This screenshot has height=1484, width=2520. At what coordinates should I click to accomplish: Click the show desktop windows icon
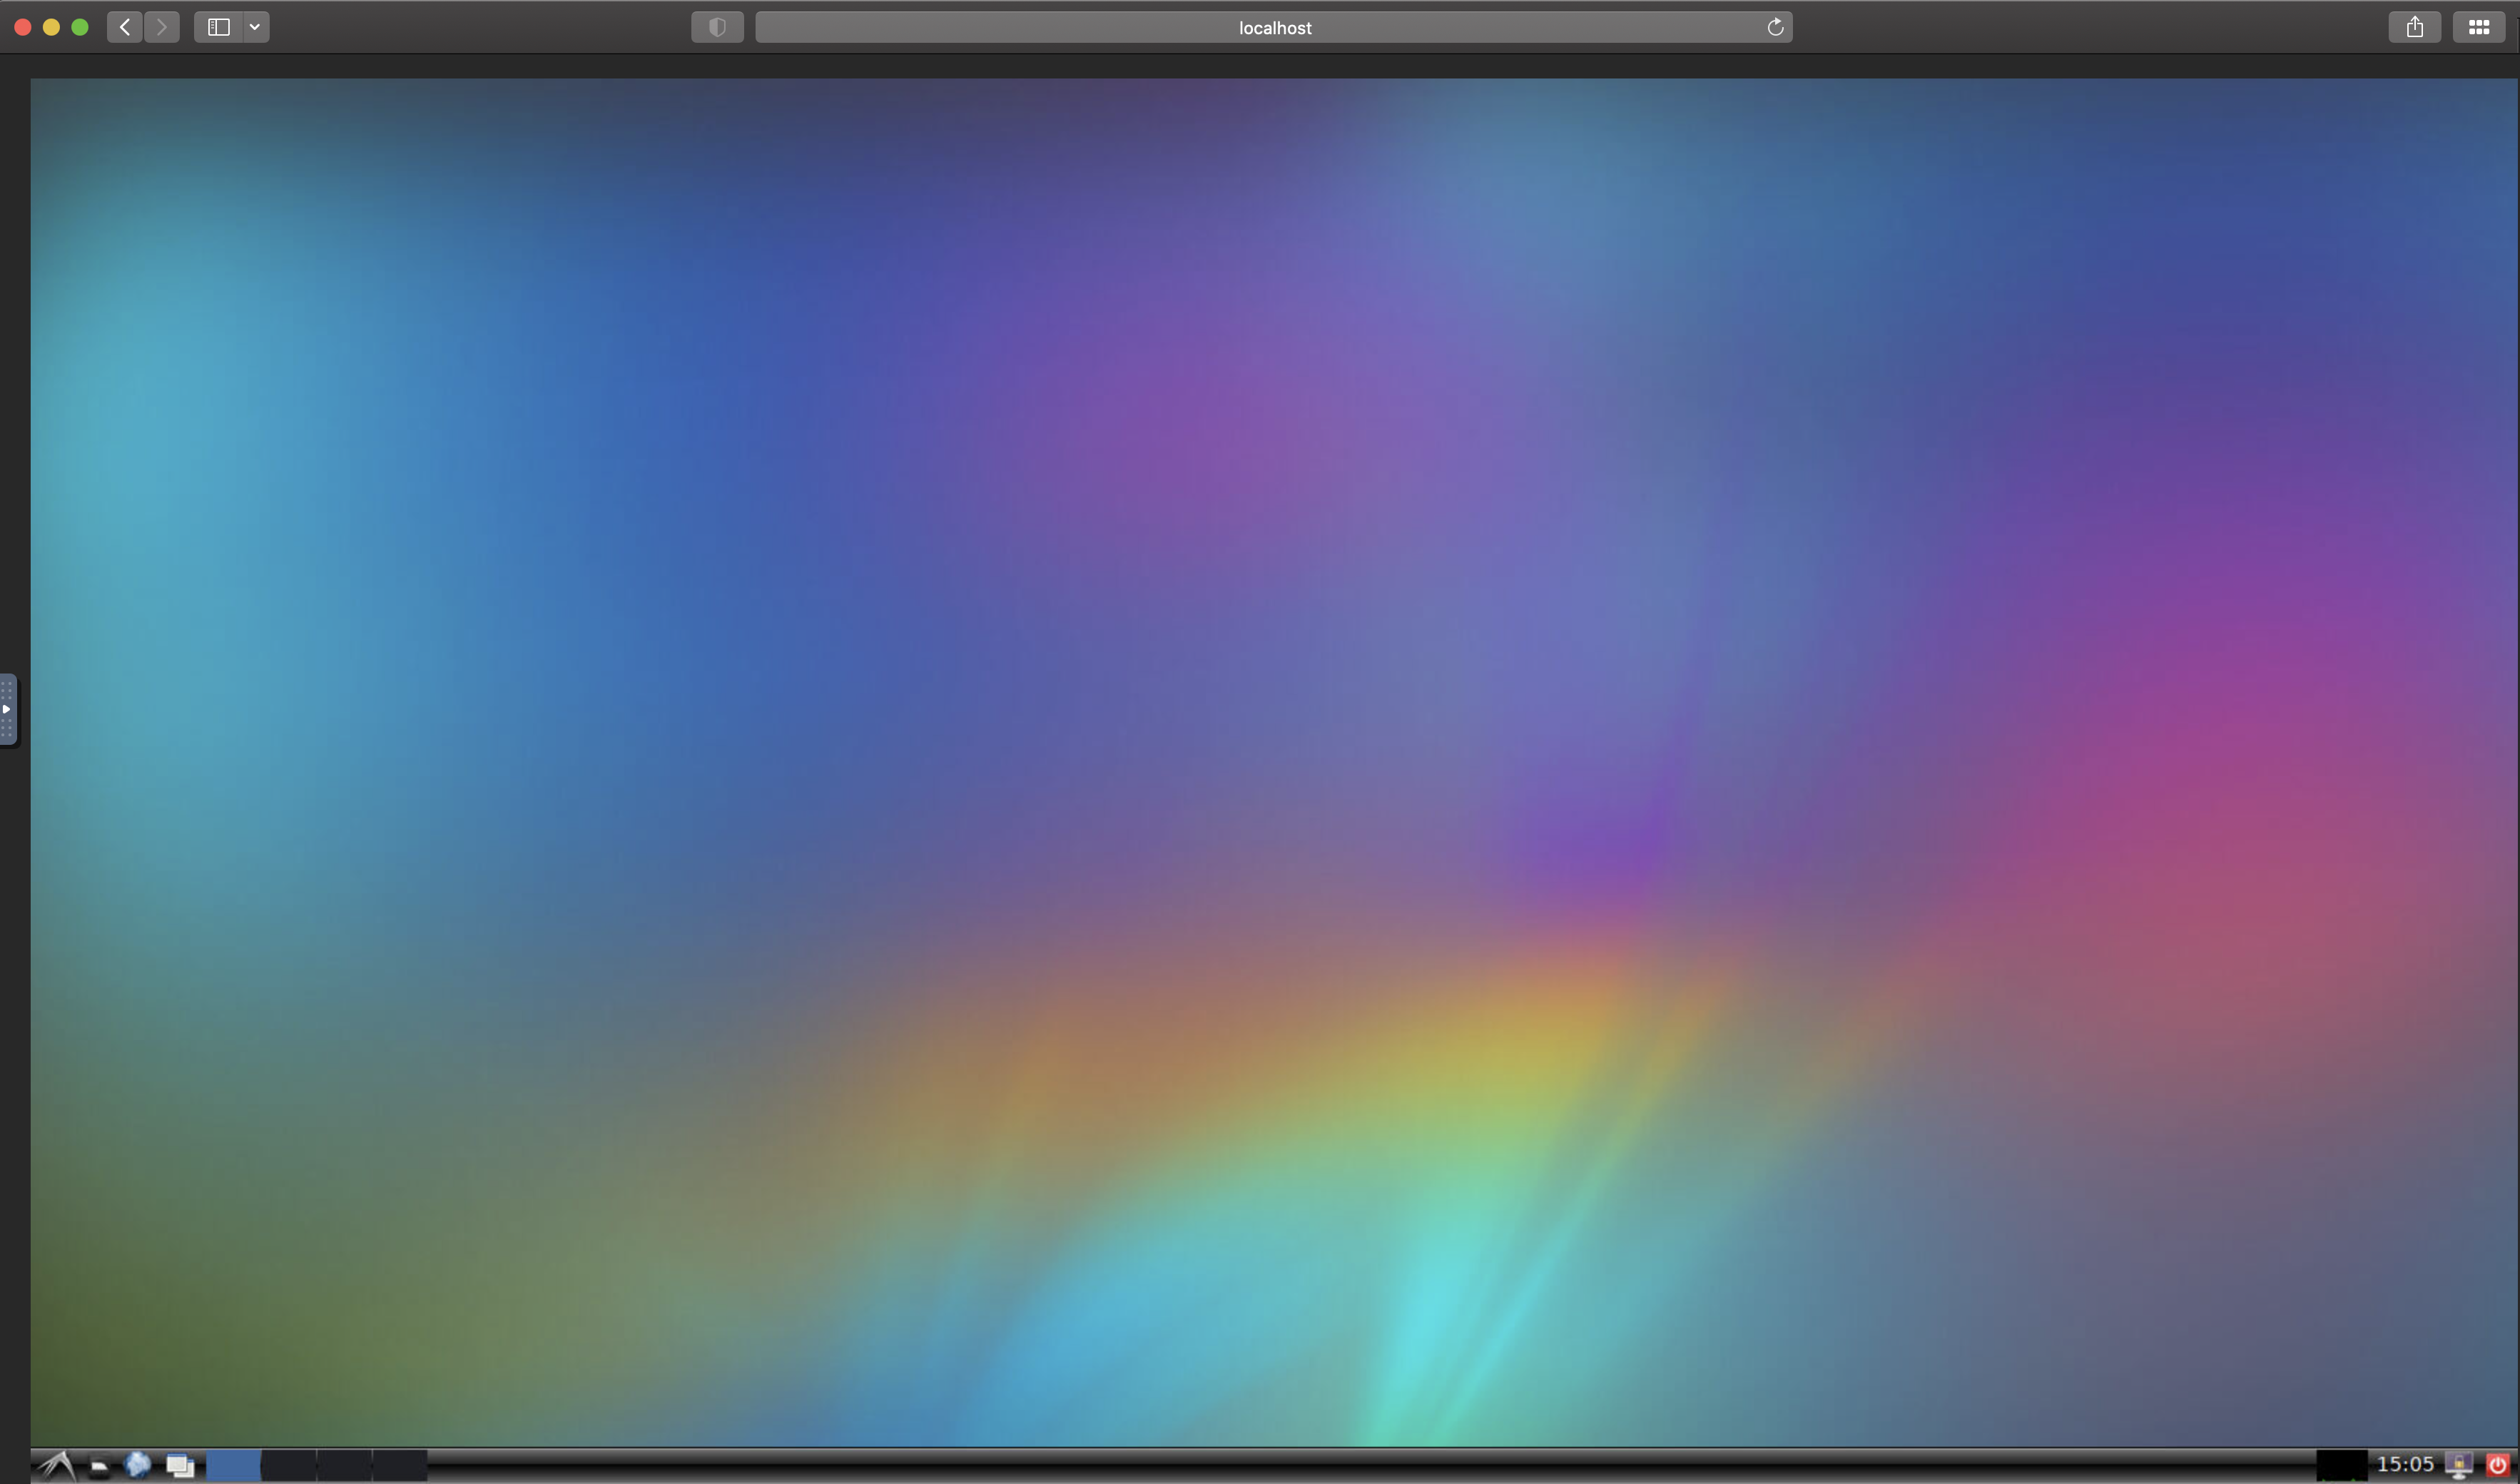(x=180, y=1466)
